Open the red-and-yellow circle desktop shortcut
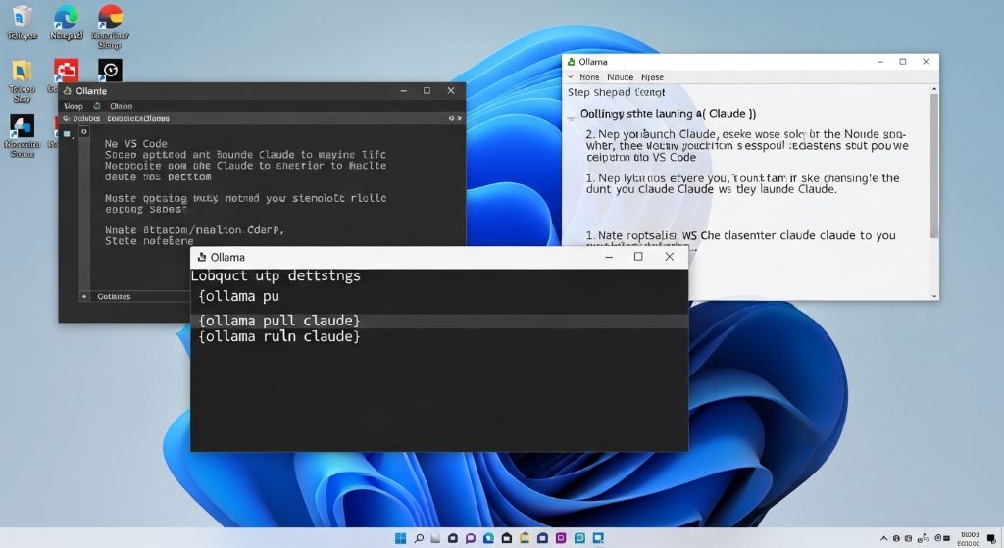1004x548 pixels. point(110,17)
